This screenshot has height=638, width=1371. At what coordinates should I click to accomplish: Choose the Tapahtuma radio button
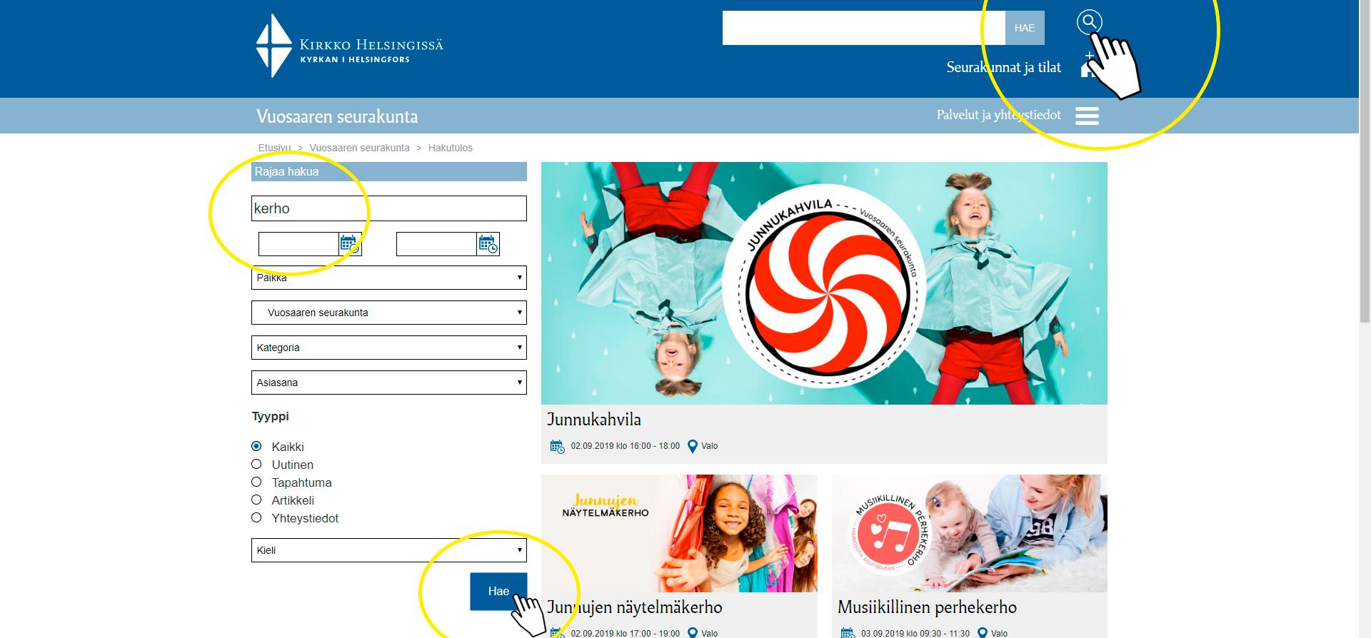coord(256,482)
